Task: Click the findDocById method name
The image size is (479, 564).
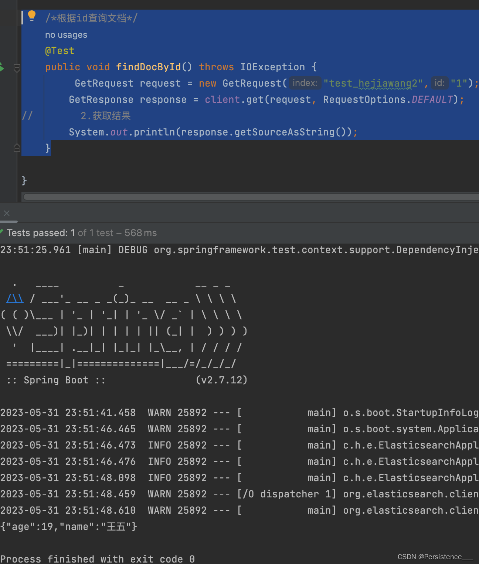Action: 149,67
